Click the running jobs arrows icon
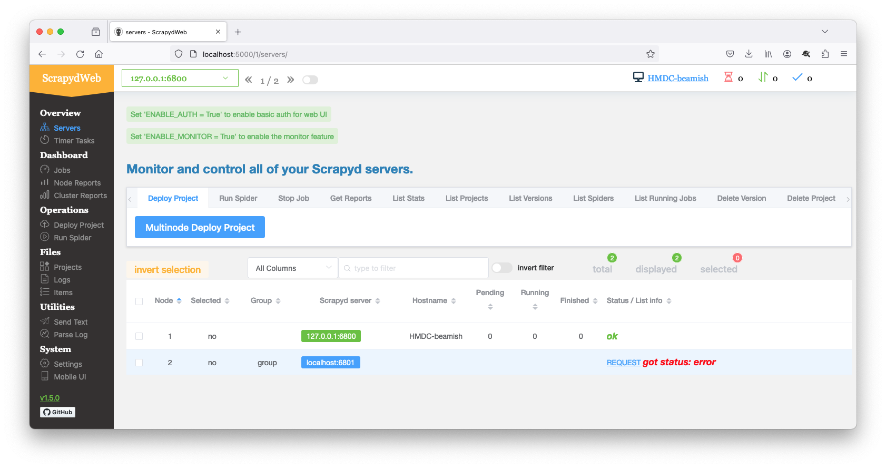 [763, 77]
